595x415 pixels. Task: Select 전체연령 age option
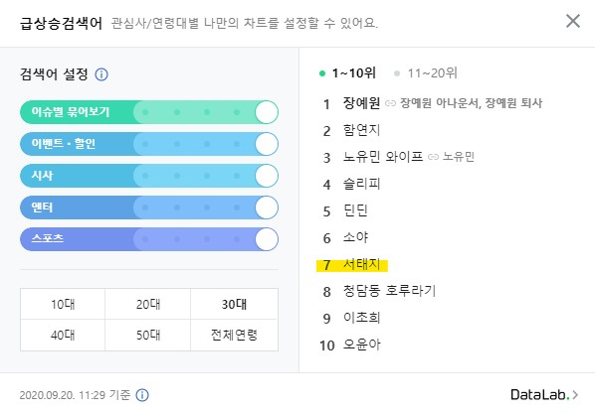(234, 336)
